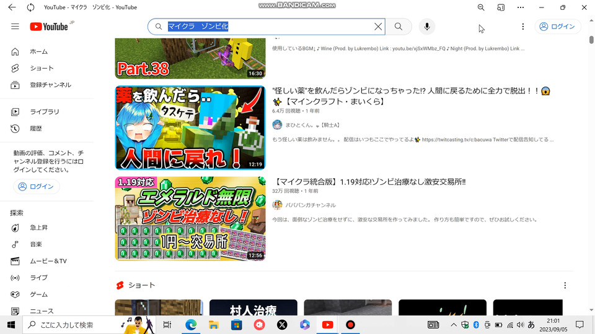Click the zoom magnifier in title bar
595x334 pixels.
tap(481, 7)
